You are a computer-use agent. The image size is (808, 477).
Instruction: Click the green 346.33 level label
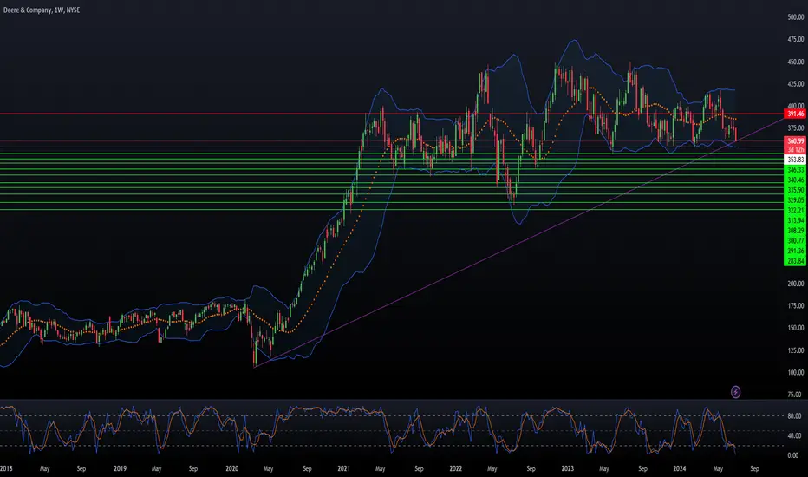tap(795, 170)
